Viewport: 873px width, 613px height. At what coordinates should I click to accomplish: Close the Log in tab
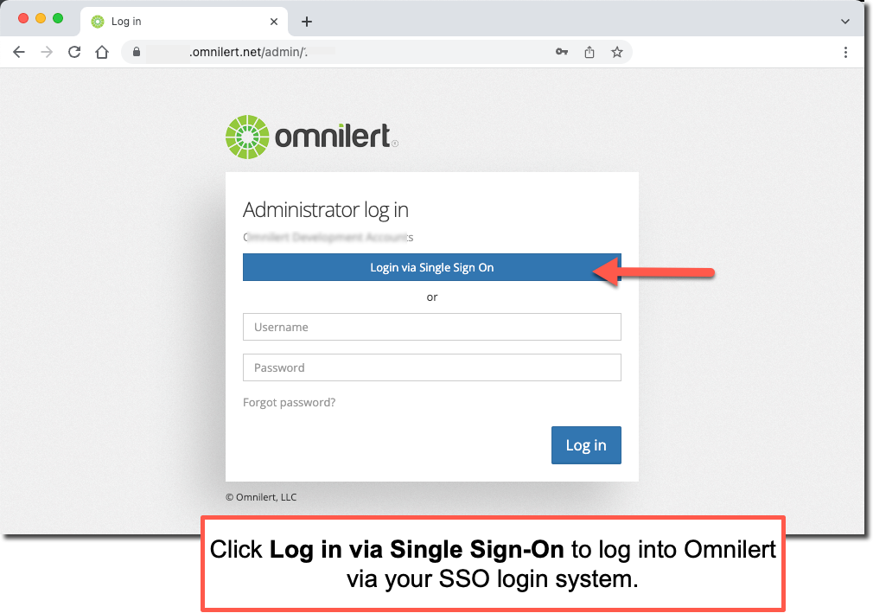point(274,22)
